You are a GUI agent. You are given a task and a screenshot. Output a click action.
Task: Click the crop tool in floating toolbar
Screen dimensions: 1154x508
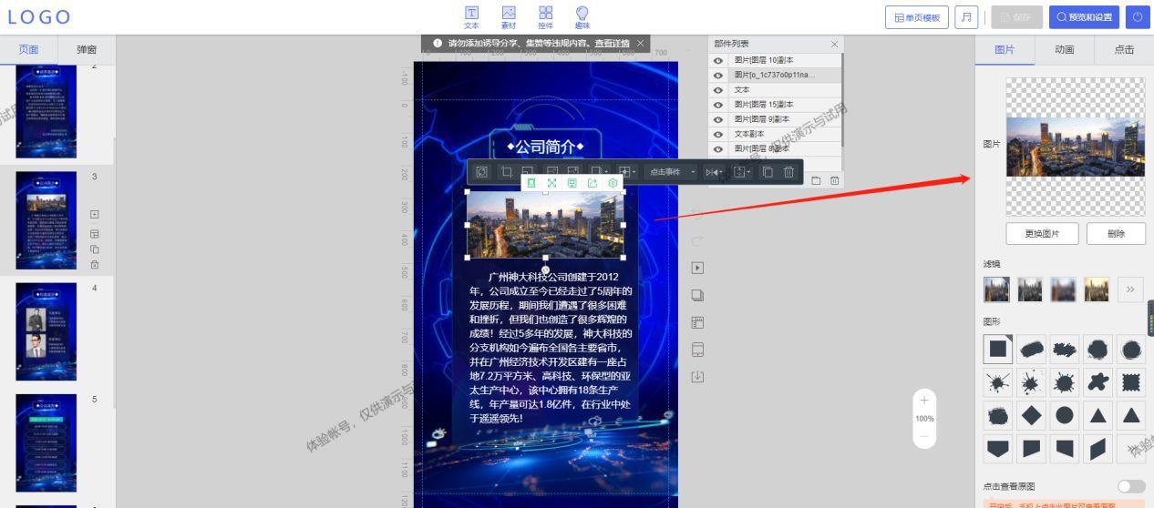[x=506, y=172]
